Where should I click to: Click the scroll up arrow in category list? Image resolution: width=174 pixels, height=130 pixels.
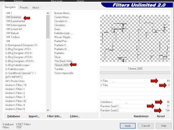point(48,13)
